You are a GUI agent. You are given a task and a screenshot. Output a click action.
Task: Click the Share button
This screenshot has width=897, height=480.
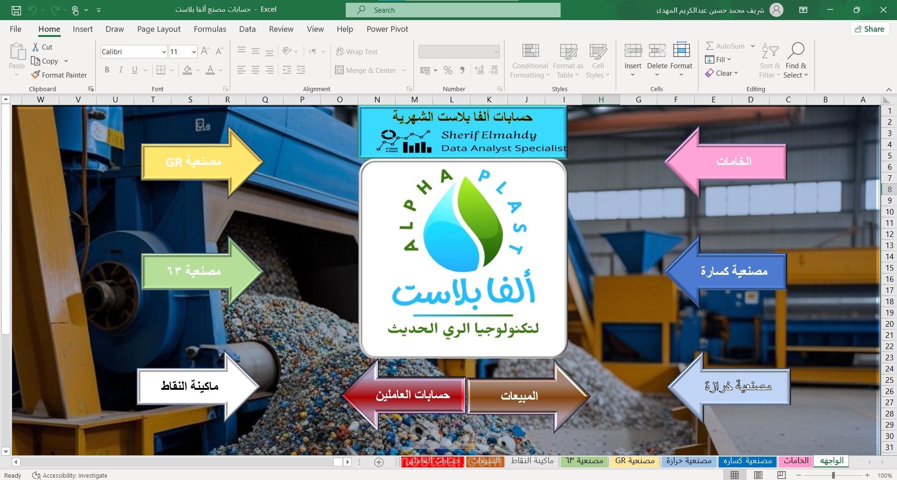click(x=869, y=29)
